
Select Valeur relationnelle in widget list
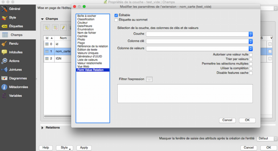(90, 63)
